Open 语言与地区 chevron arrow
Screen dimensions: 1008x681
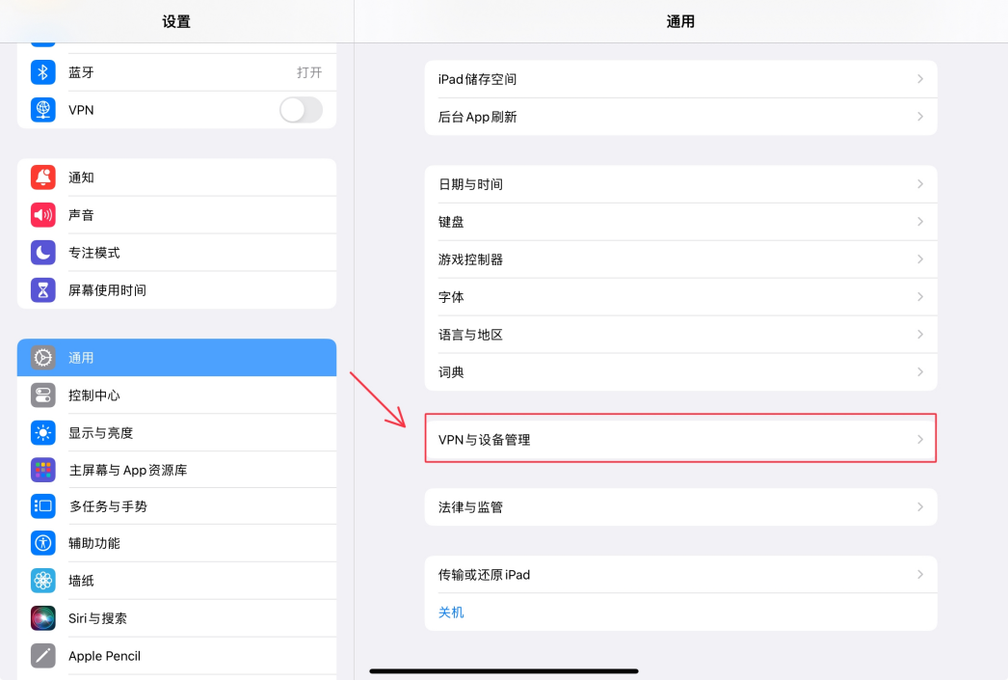pos(920,334)
